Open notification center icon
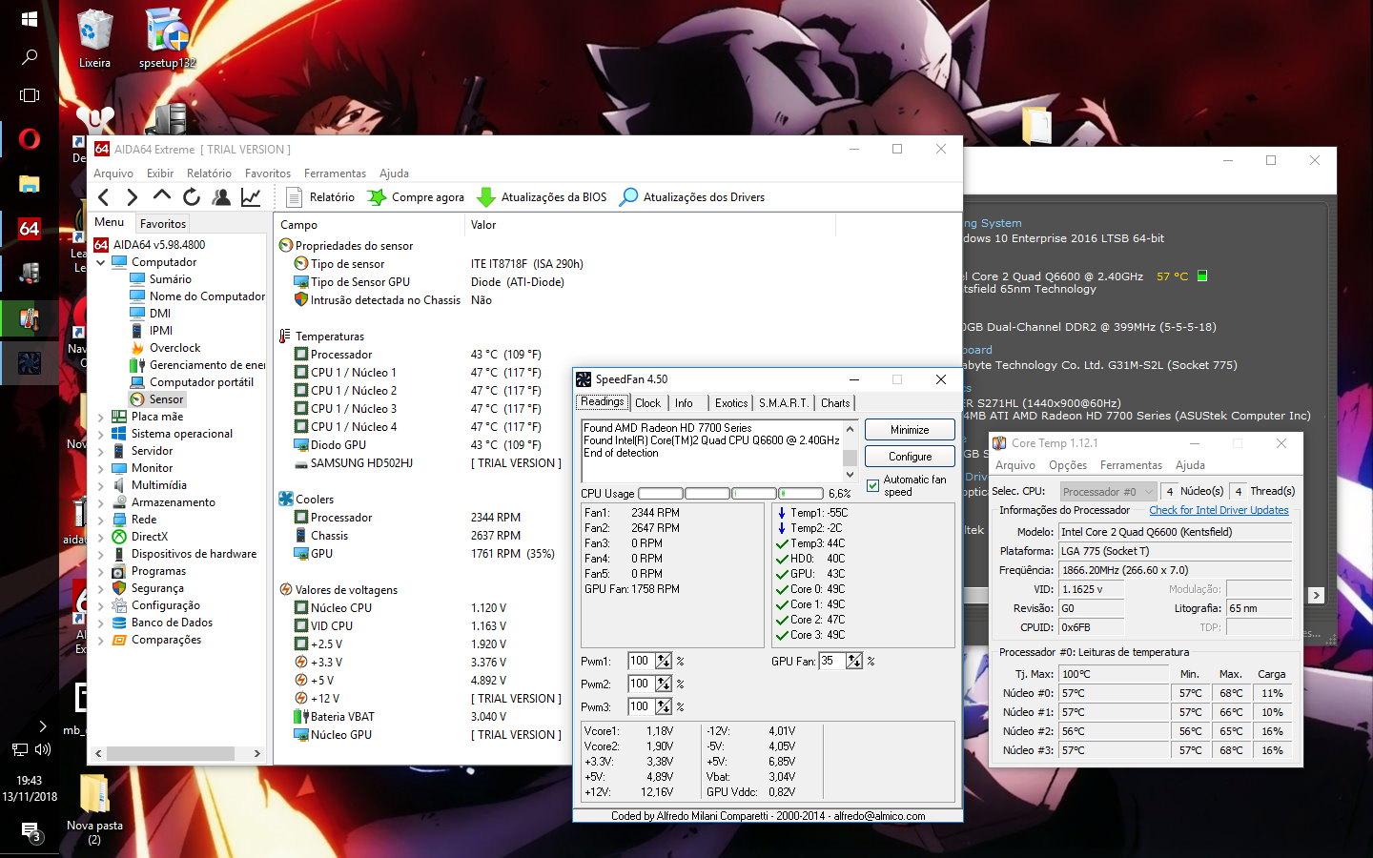 (x=30, y=832)
